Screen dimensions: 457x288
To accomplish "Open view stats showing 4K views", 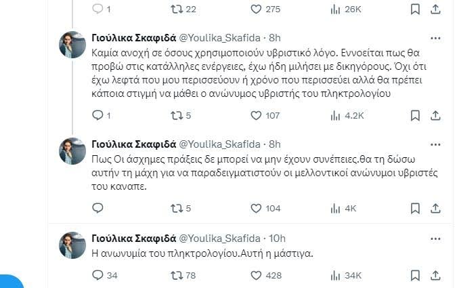I will (x=335, y=208).
